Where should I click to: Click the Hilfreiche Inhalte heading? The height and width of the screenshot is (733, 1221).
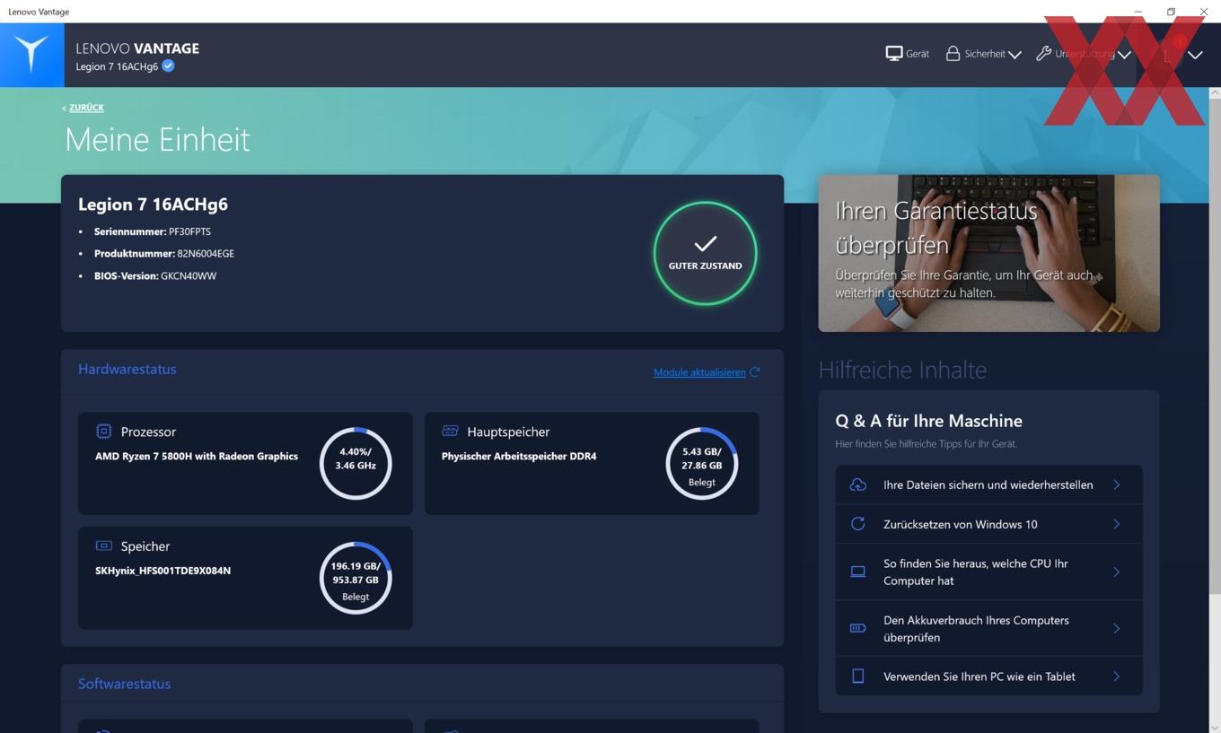[902, 370]
